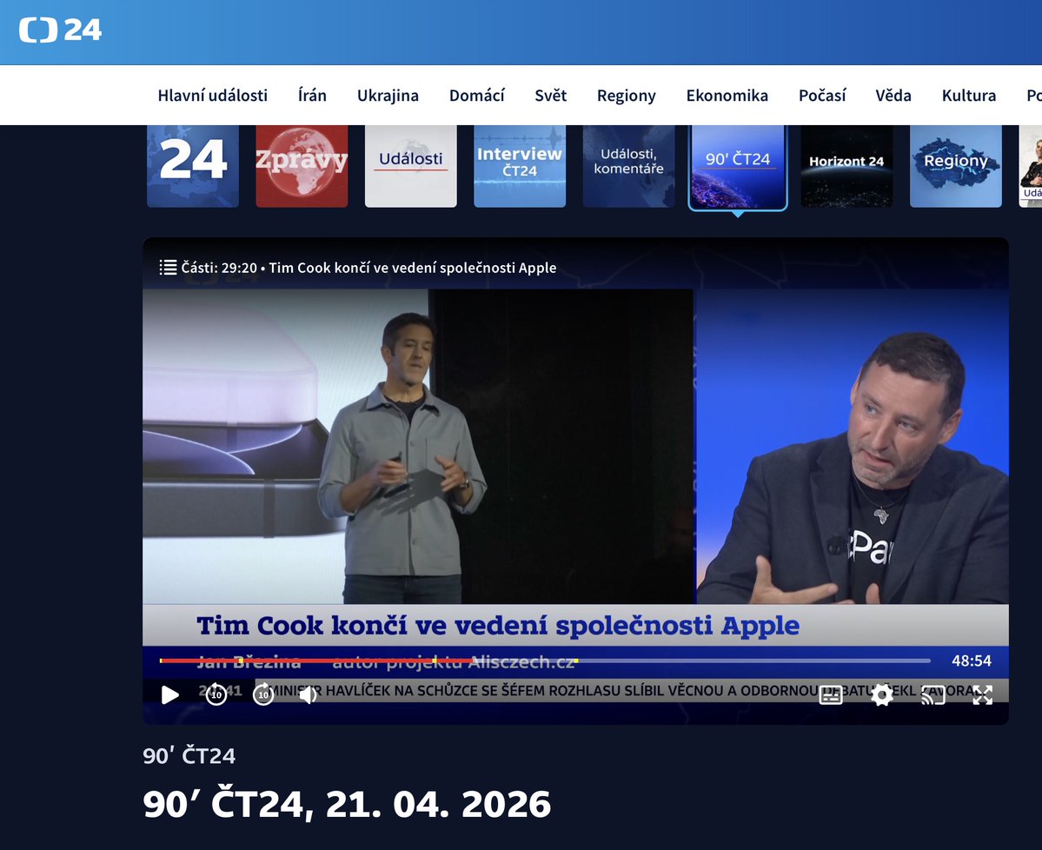Open Události, komentáře programme thumbnail
Viewport: 1042px width, 850px height.
pyautogui.click(x=628, y=166)
